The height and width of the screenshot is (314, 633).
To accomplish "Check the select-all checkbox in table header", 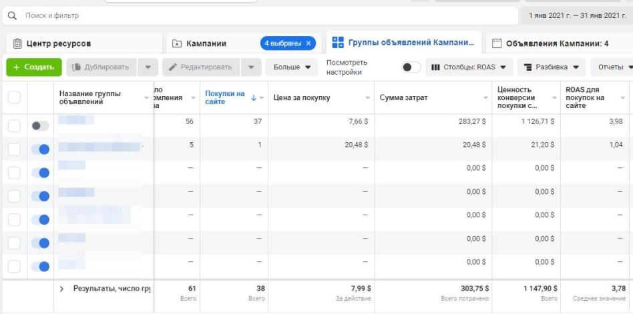I will (x=14, y=98).
